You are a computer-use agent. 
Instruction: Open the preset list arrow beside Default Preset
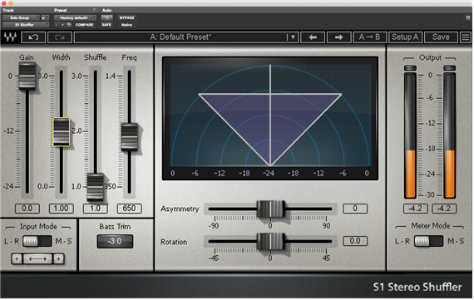[x=293, y=37]
